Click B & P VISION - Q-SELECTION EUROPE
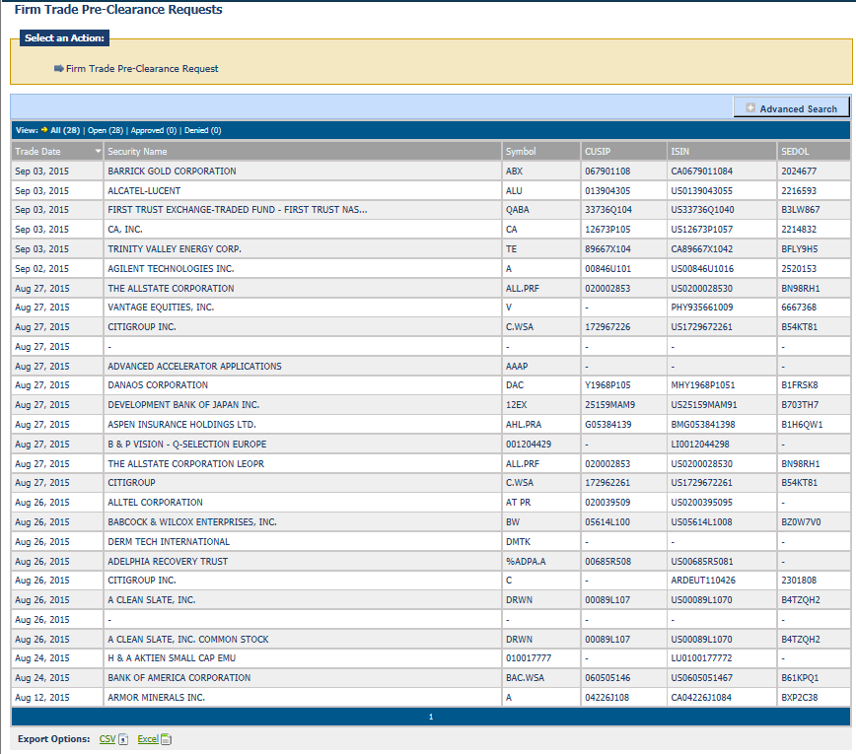The width and height of the screenshot is (856, 754). pos(186,445)
